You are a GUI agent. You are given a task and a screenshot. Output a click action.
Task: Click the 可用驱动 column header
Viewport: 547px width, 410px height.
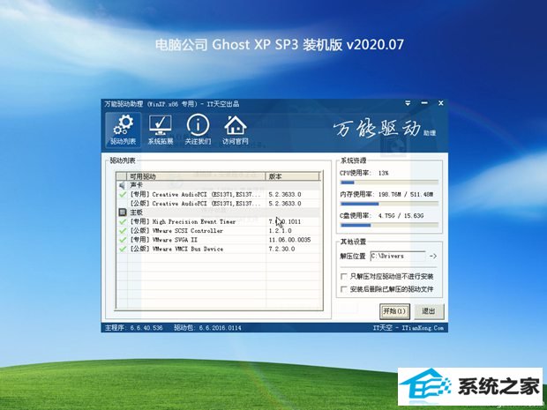pyautogui.click(x=197, y=176)
